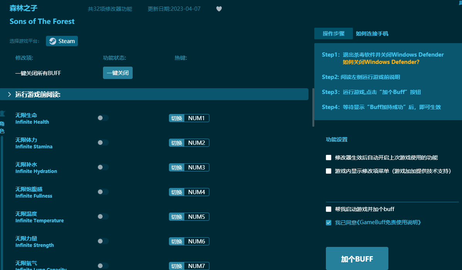Click 切换 button for NUM7 hotkey
This screenshot has width=462, height=270.
177,266
